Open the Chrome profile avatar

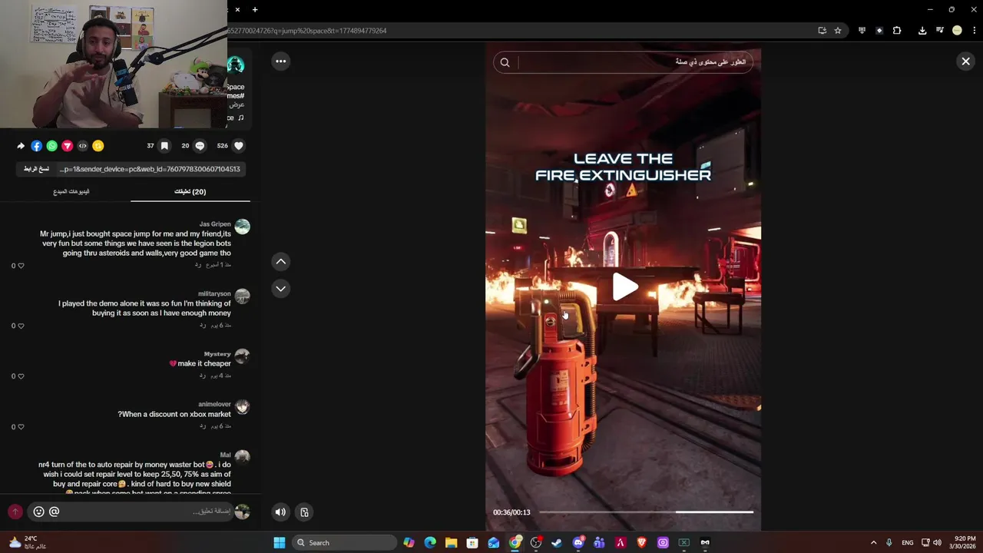[957, 31]
